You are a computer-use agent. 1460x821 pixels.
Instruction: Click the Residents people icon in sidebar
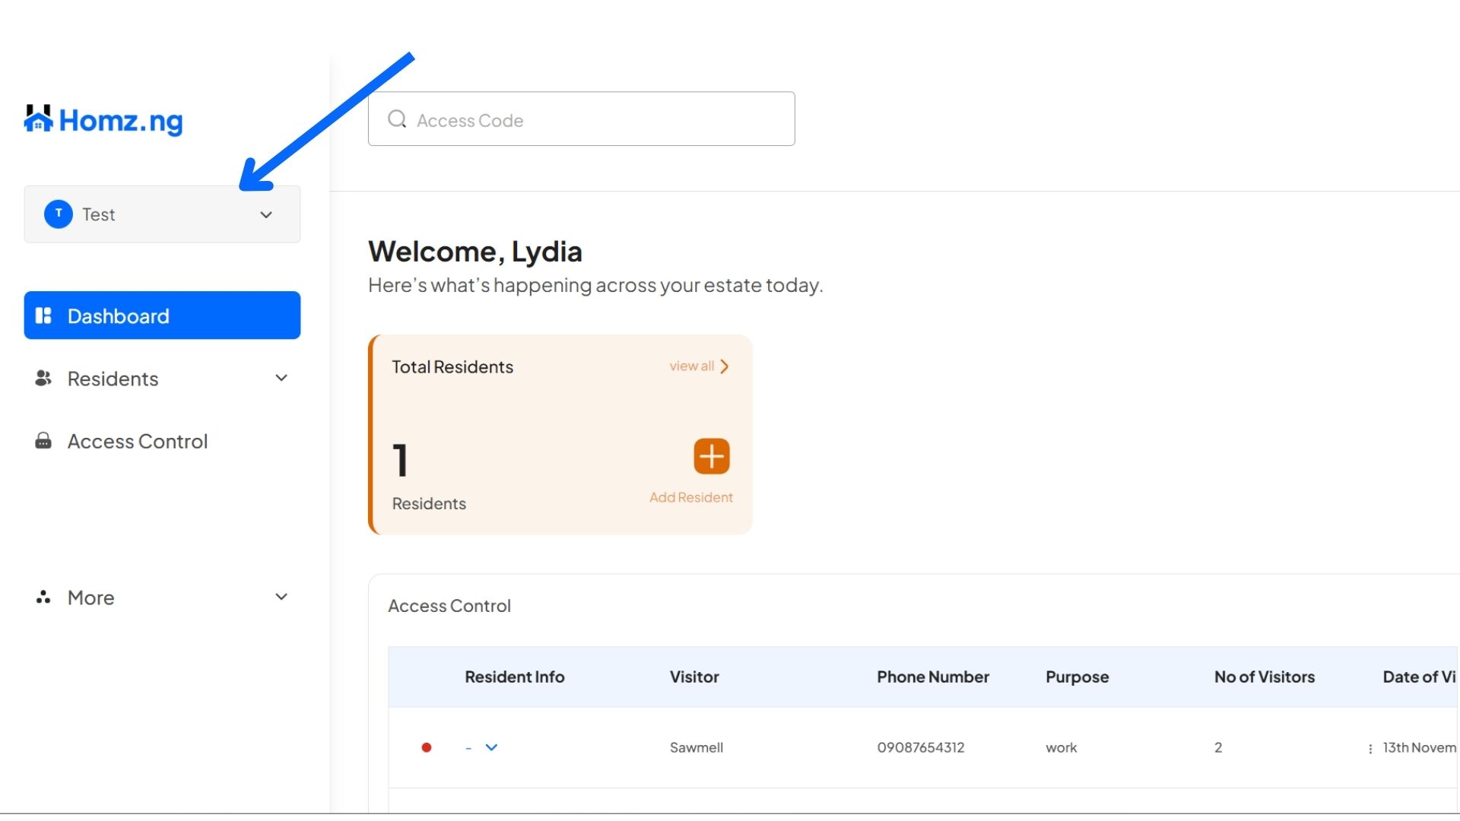[x=43, y=378]
